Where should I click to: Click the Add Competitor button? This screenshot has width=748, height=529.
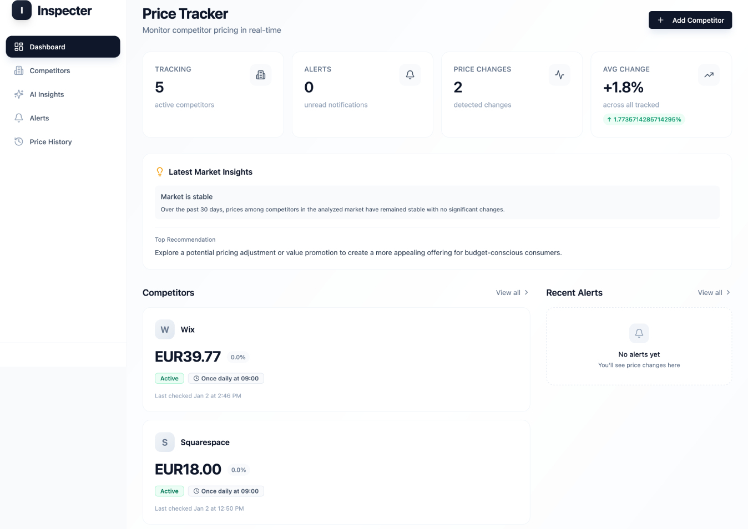point(690,20)
